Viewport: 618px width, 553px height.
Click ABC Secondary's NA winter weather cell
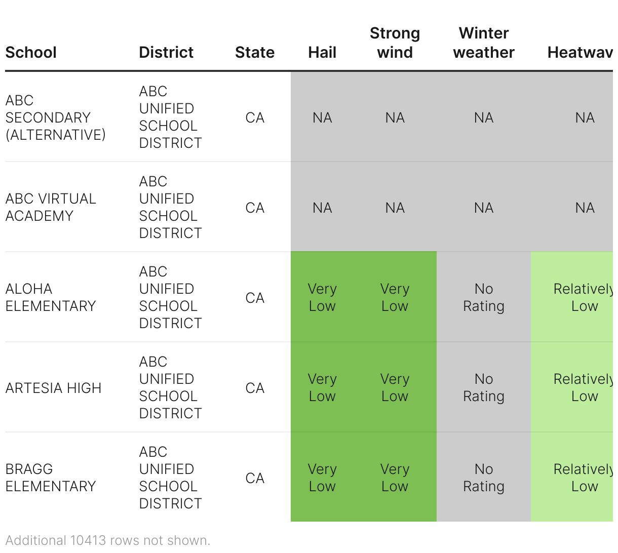click(484, 117)
